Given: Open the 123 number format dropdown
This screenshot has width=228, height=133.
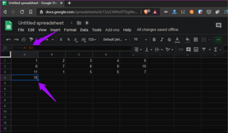Looking at the screenshot, I should 92,40.
